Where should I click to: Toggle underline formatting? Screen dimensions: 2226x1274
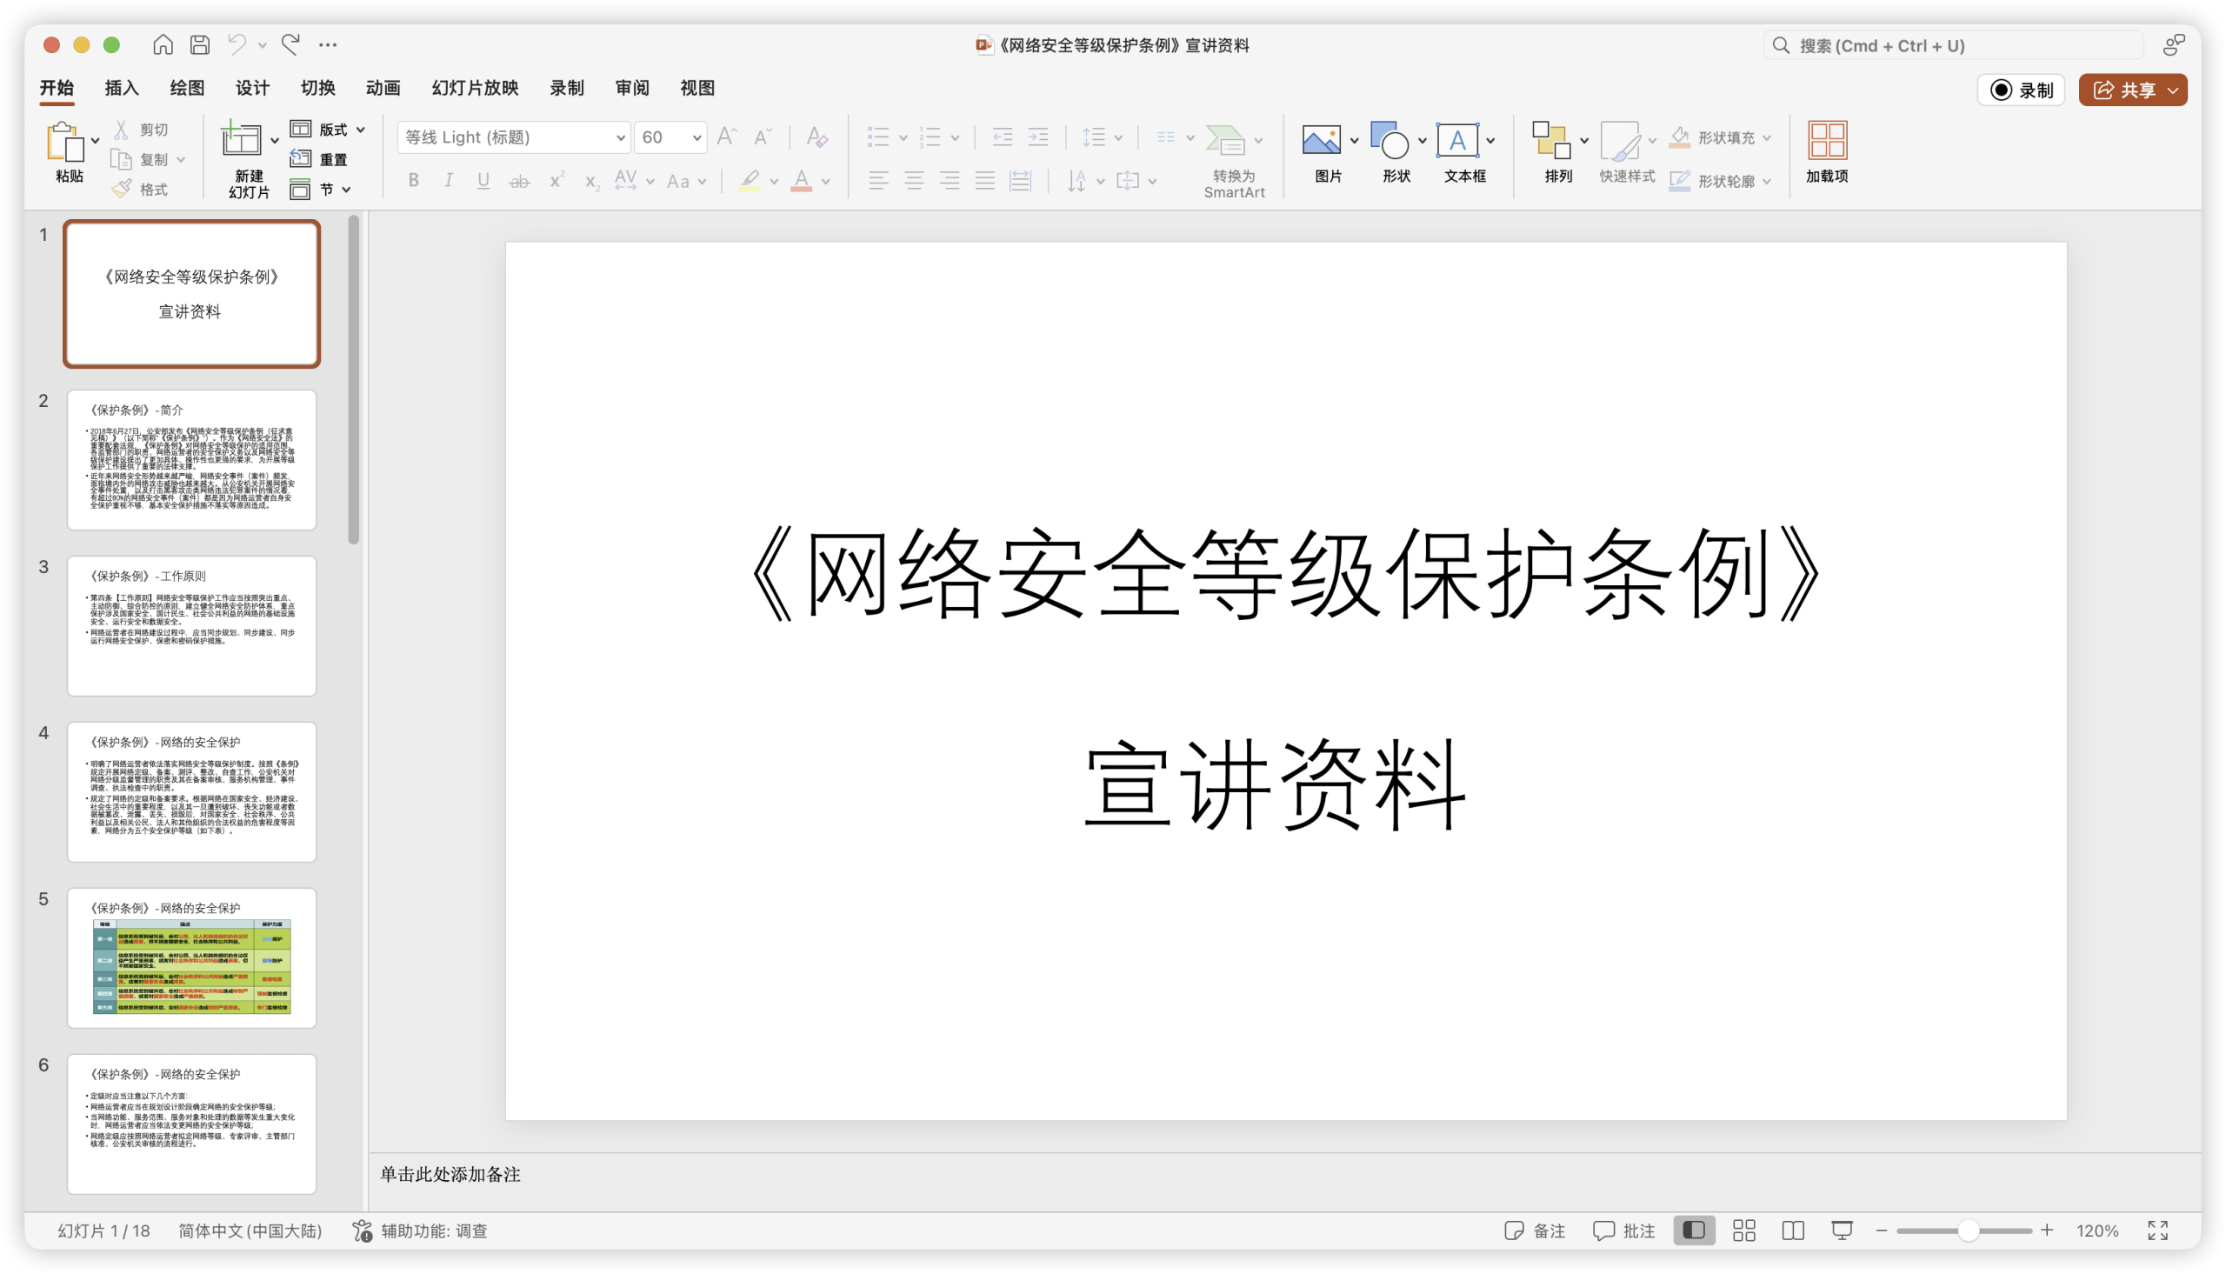(483, 180)
